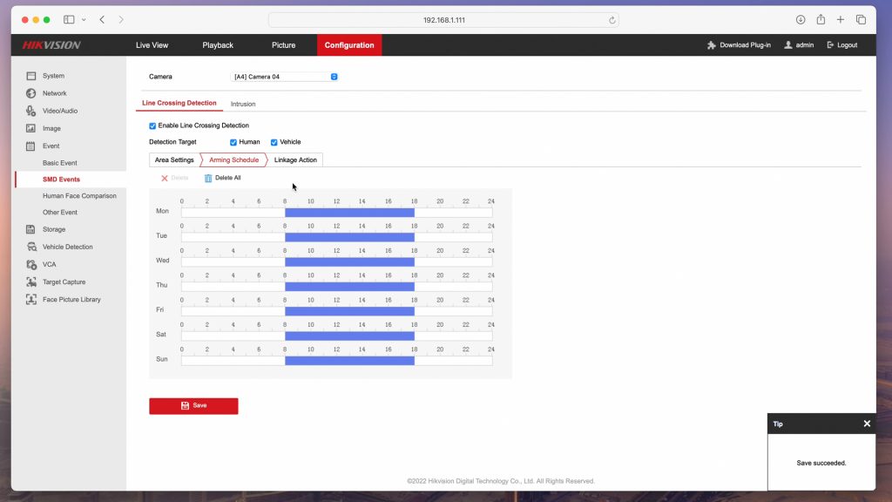Select Monday's blue schedule bar
892x502 pixels.
[x=349, y=212]
